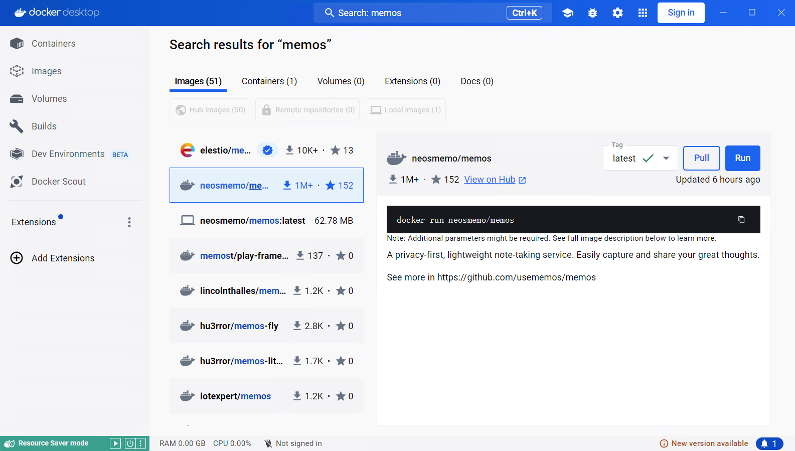Open the Troubleshoot bug icon
Image resolution: width=795 pixels, height=451 pixels.
[x=593, y=13]
